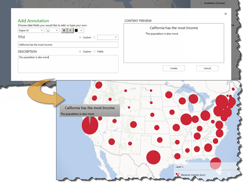Click the Texas data bubble
Viewport: 244px width, 182px height.
153,157
